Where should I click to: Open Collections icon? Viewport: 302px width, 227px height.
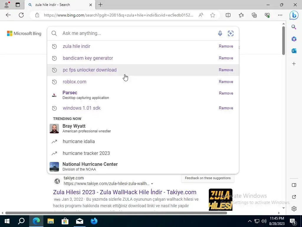pyautogui.click(x=254, y=15)
